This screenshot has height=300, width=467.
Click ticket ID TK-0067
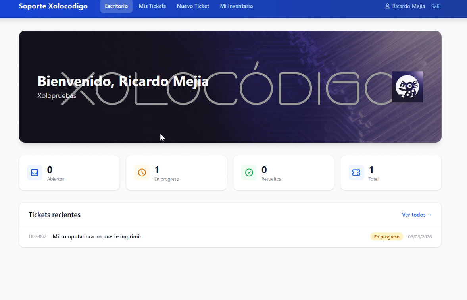pos(38,236)
